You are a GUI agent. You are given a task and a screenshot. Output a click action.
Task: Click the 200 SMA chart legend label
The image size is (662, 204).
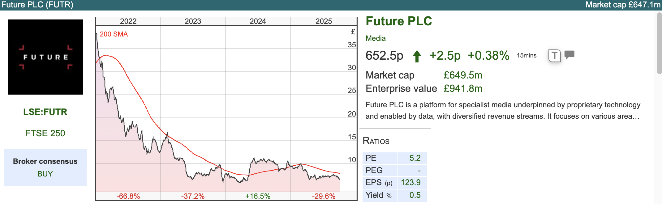[114, 34]
